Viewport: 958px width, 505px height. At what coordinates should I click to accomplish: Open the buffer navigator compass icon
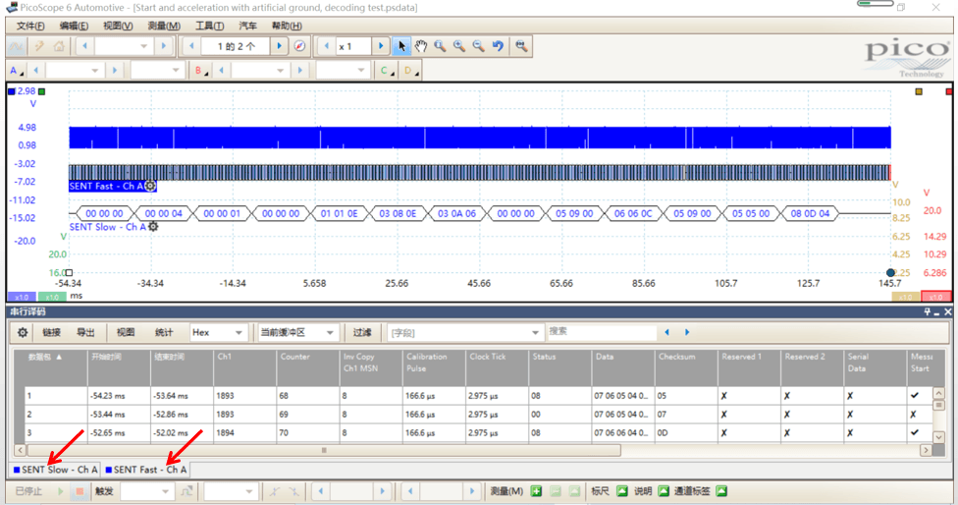[299, 46]
